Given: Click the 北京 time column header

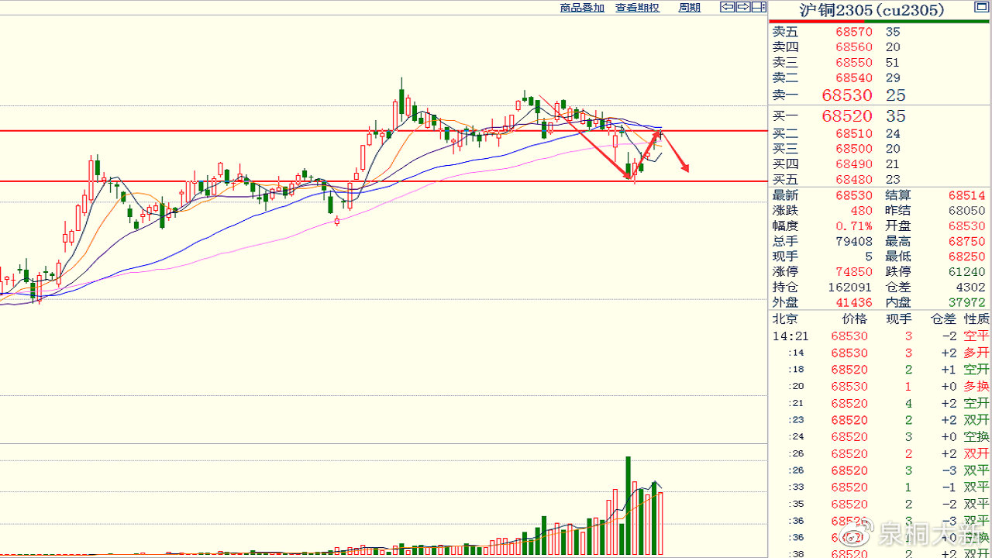Looking at the screenshot, I should pos(784,319).
